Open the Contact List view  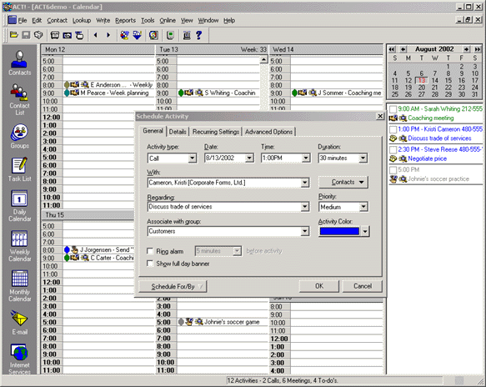[x=19, y=99]
